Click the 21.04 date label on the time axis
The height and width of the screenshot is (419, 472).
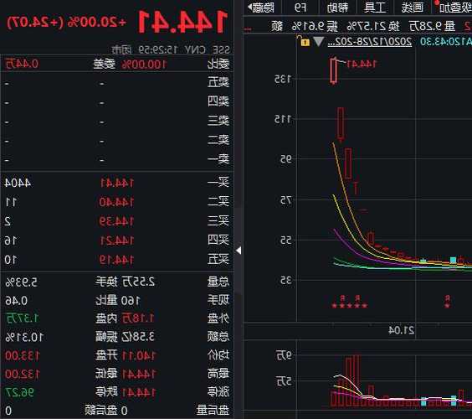point(401,331)
